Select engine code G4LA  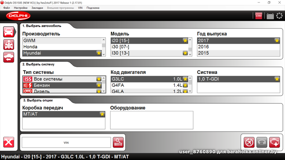pos(149,91)
